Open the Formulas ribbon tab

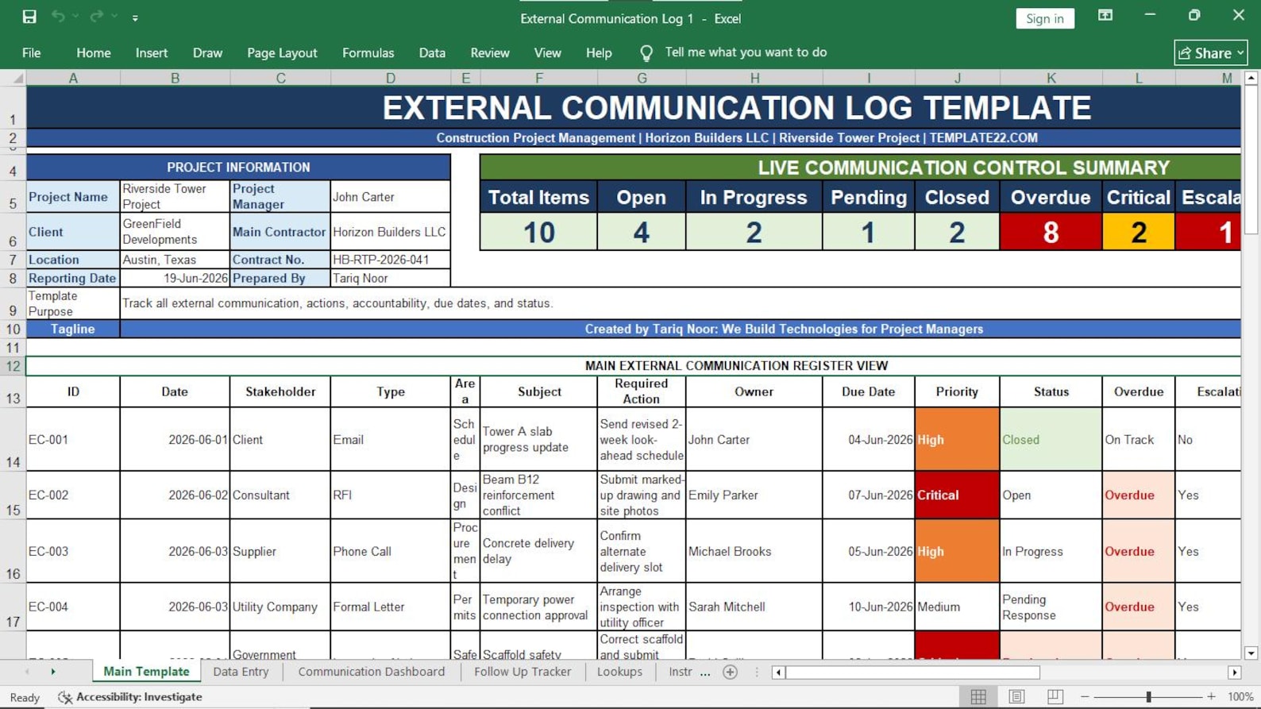[x=368, y=52]
